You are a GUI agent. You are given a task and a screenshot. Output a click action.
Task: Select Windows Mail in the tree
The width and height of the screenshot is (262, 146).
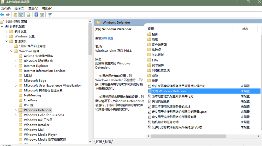(x=34, y=130)
